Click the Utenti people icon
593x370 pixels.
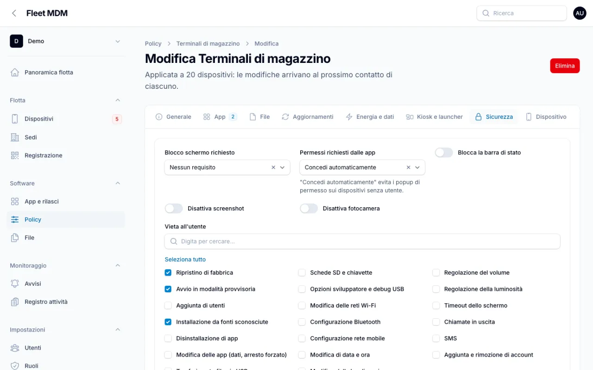[15, 348]
